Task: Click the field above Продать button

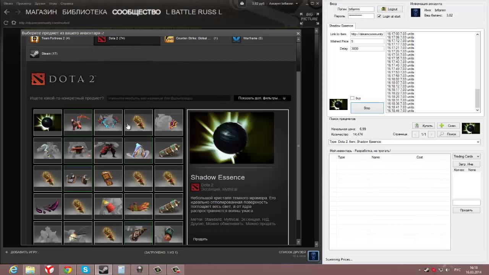Action: tap(466, 203)
